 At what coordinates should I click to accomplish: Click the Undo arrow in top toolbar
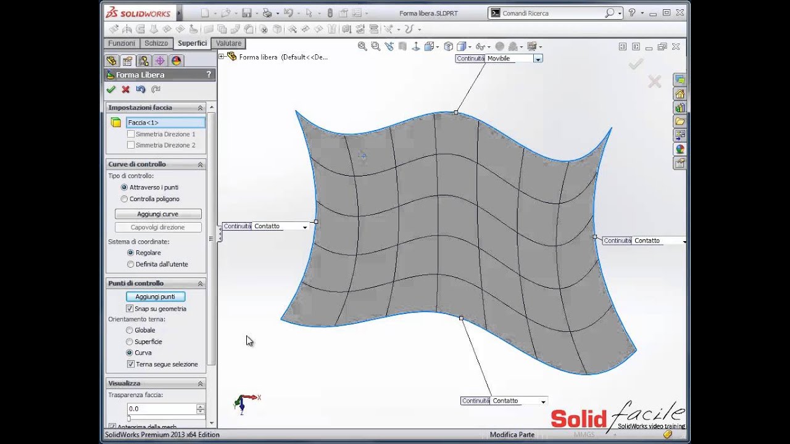[288, 12]
